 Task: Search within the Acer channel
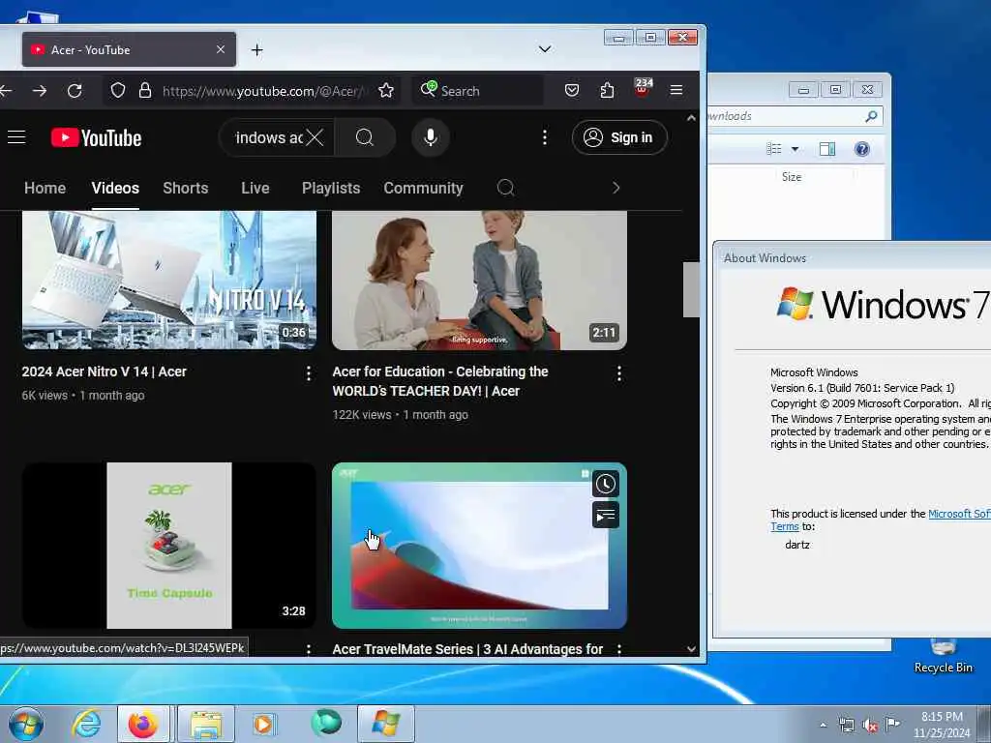[x=505, y=188]
